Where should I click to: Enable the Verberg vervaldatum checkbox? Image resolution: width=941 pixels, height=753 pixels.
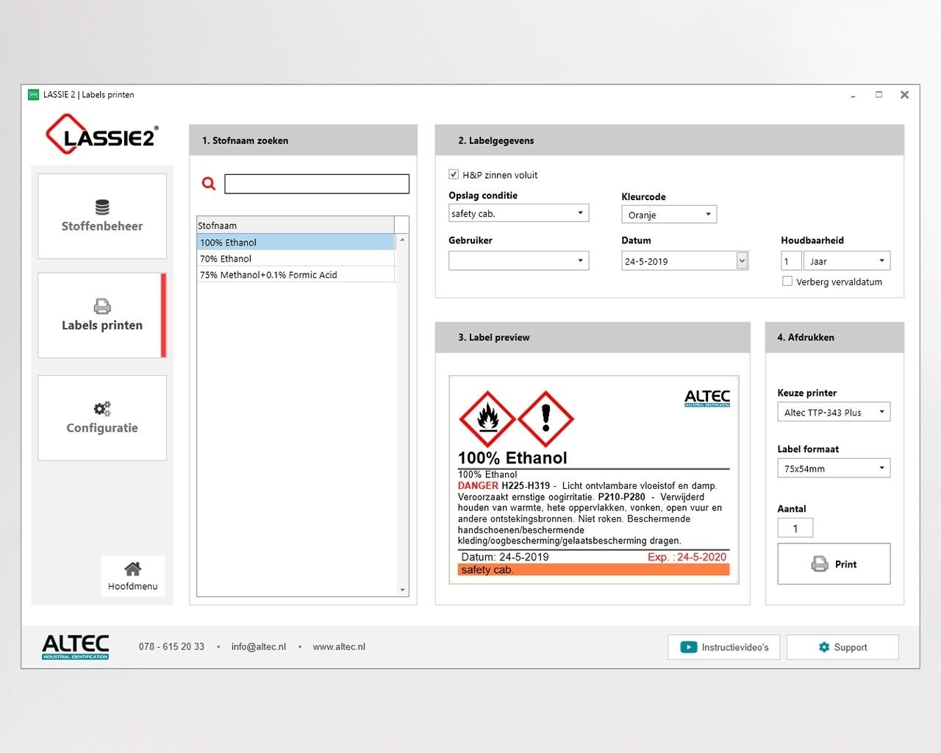click(x=787, y=281)
